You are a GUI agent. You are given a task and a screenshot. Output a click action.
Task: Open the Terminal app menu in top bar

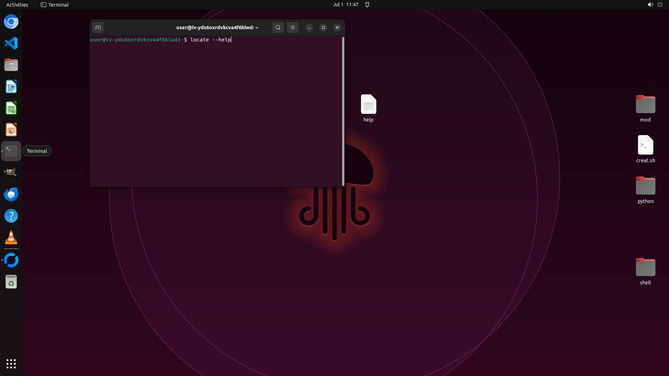55,5
